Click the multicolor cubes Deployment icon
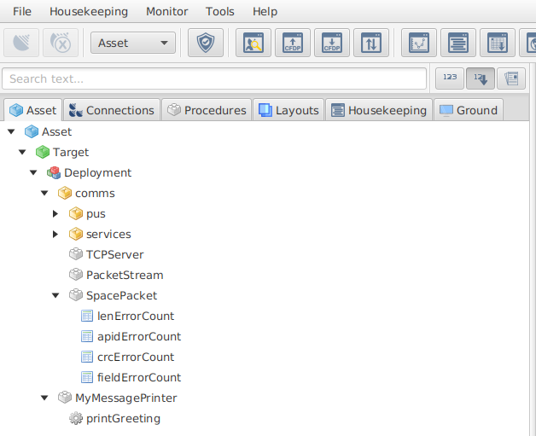This screenshot has height=436, width=536. pyautogui.click(x=54, y=172)
